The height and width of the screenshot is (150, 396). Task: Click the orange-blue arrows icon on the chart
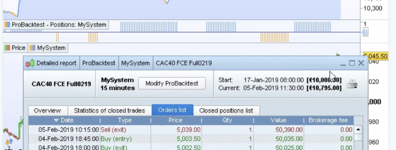click(9, 142)
